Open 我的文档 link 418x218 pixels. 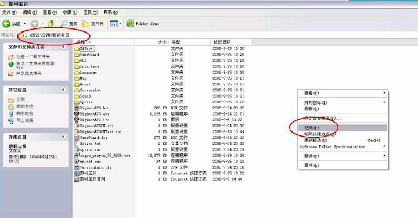pos(24,106)
